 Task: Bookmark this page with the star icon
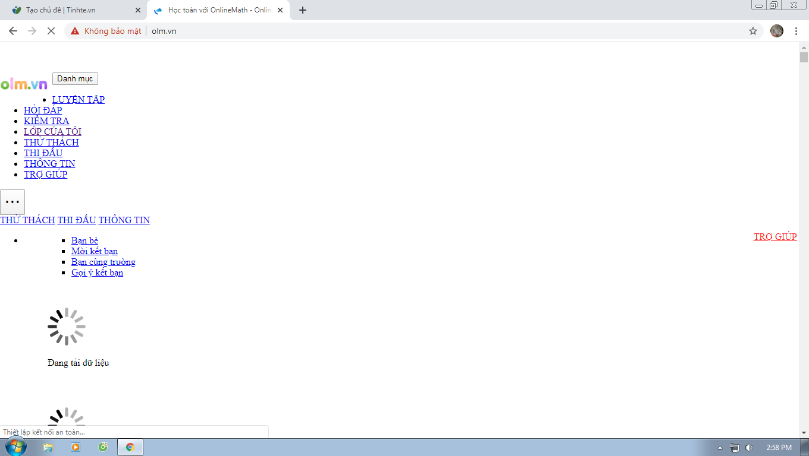pos(753,31)
